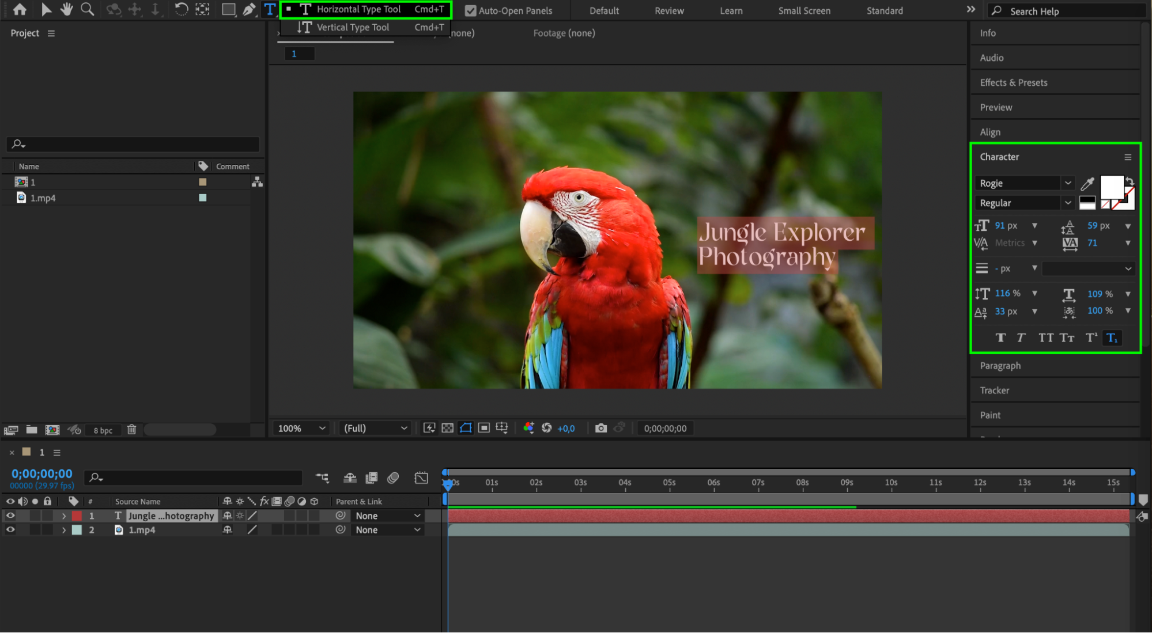The height and width of the screenshot is (633, 1152).
Task: Uncheck Auto-Open Panels checkbox
Action: click(x=470, y=10)
